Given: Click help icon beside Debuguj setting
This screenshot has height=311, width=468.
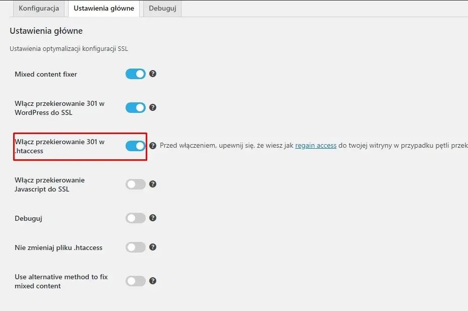Looking at the screenshot, I should [153, 218].
